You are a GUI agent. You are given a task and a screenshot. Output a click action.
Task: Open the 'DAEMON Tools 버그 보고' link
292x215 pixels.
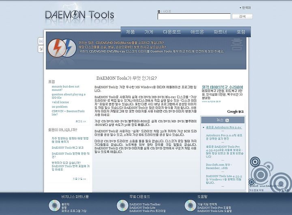coord(68,148)
